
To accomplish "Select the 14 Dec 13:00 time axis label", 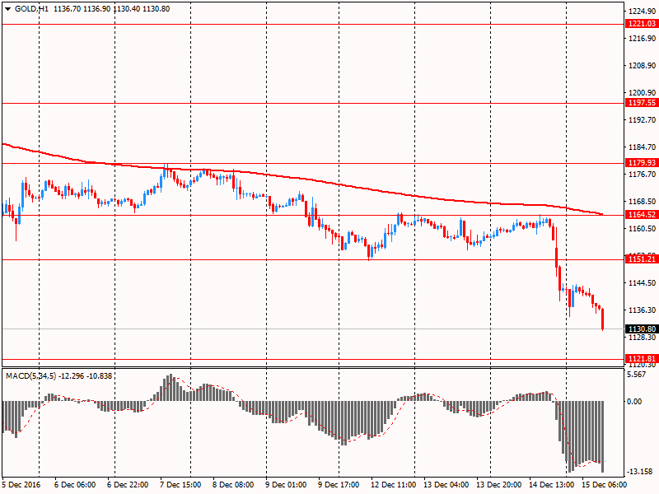I will click(x=551, y=484).
